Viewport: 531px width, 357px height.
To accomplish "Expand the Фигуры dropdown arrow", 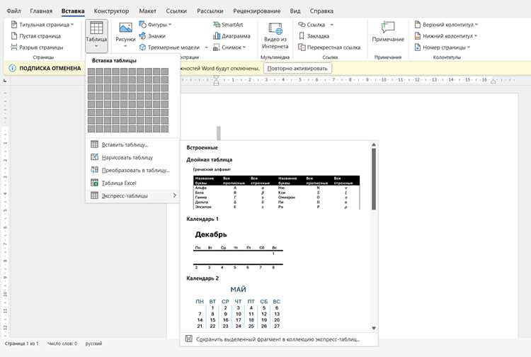I will [170, 24].
